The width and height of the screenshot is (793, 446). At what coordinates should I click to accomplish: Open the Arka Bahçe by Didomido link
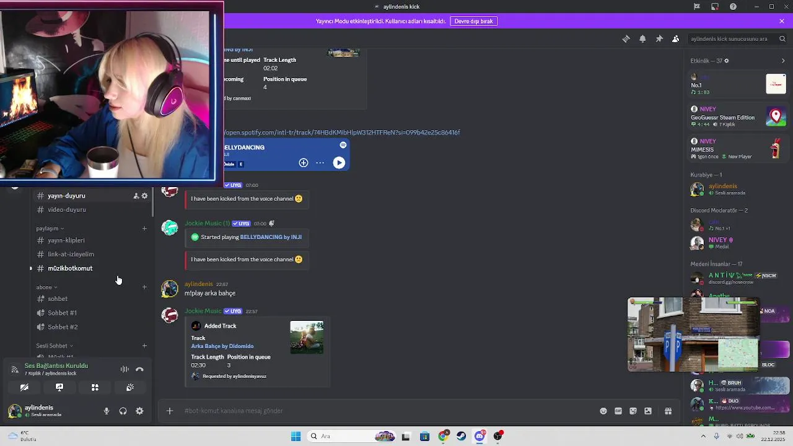[x=222, y=346]
